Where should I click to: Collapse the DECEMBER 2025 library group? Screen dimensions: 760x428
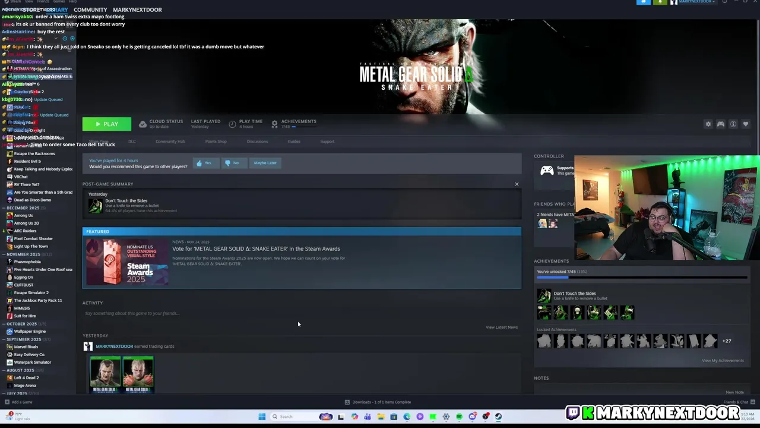pos(4,208)
